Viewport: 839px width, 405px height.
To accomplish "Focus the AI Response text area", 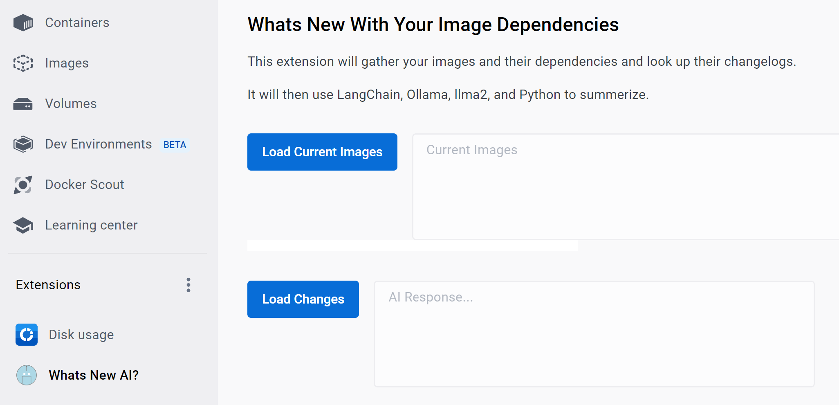I will (x=594, y=334).
